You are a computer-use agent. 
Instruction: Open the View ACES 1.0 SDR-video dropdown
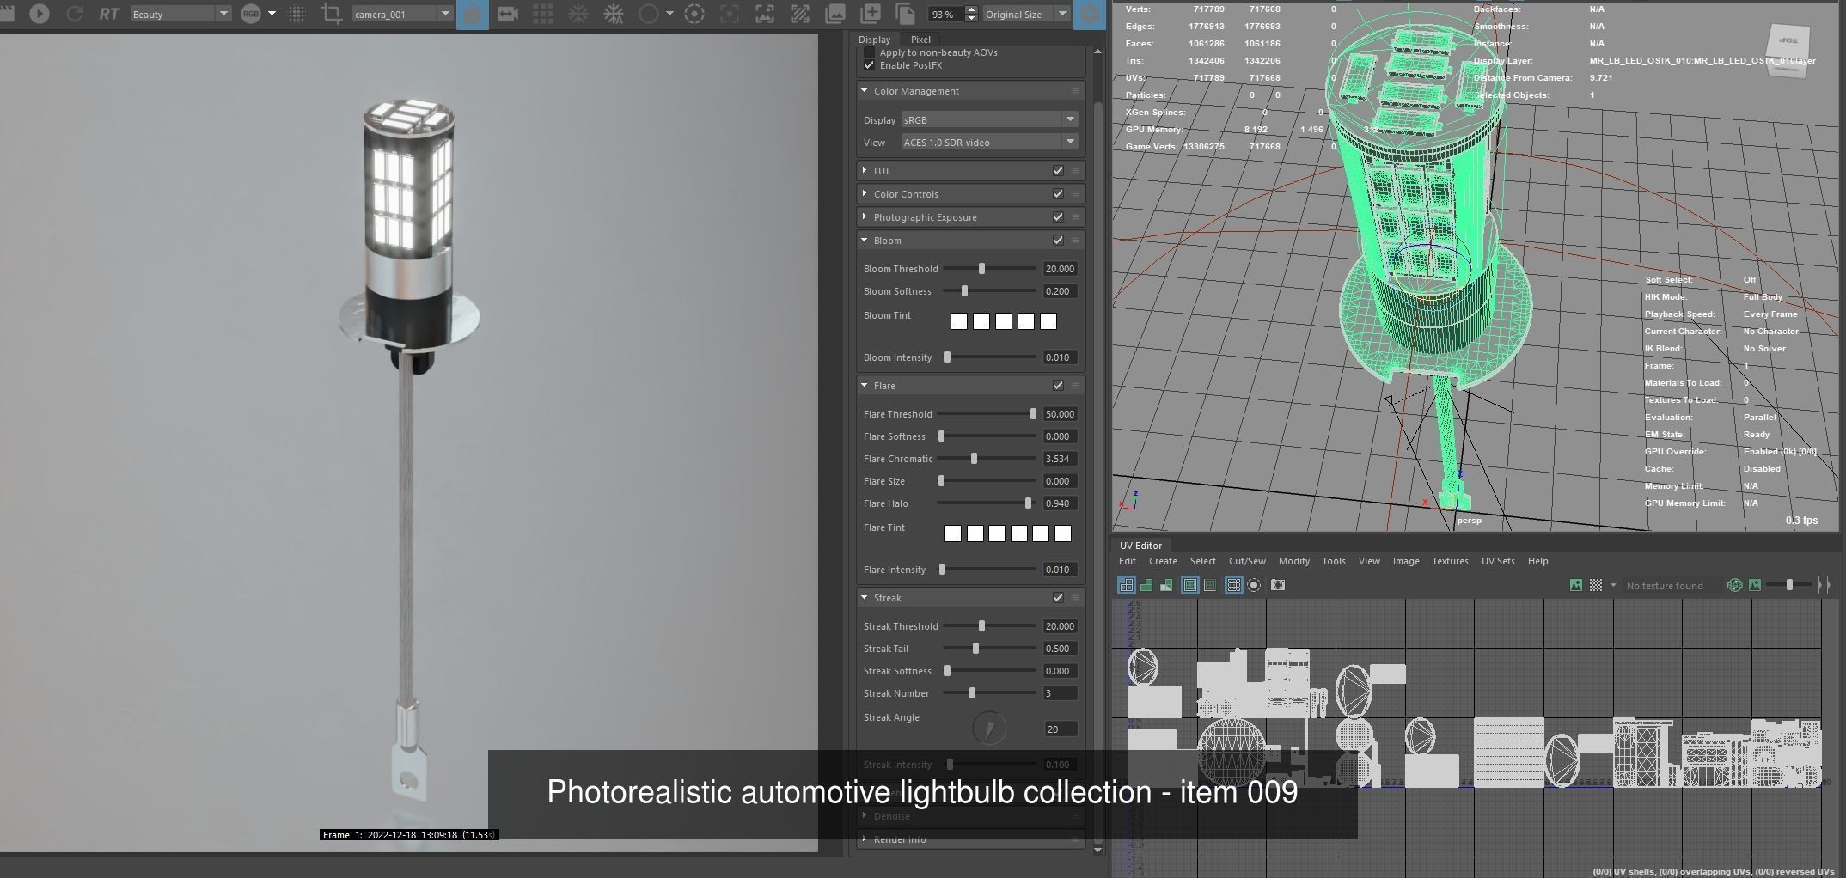click(x=989, y=143)
